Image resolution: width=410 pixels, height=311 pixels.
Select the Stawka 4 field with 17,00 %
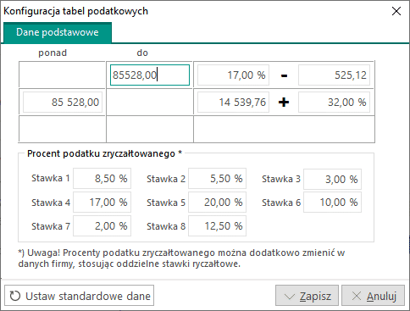click(102, 203)
